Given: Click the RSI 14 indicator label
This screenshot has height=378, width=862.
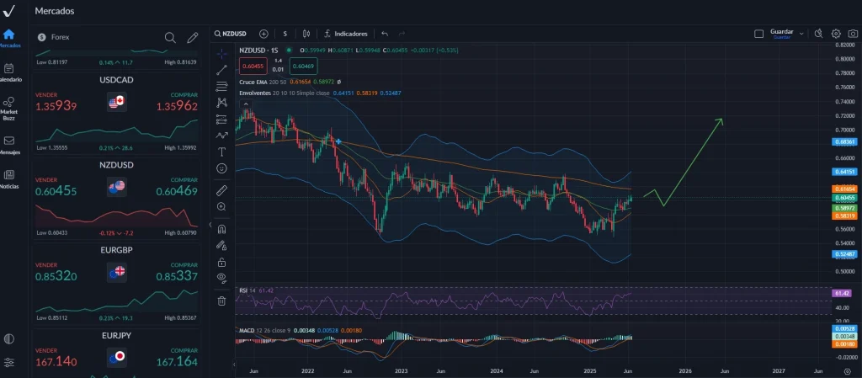Looking at the screenshot, I should click(247, 290).
